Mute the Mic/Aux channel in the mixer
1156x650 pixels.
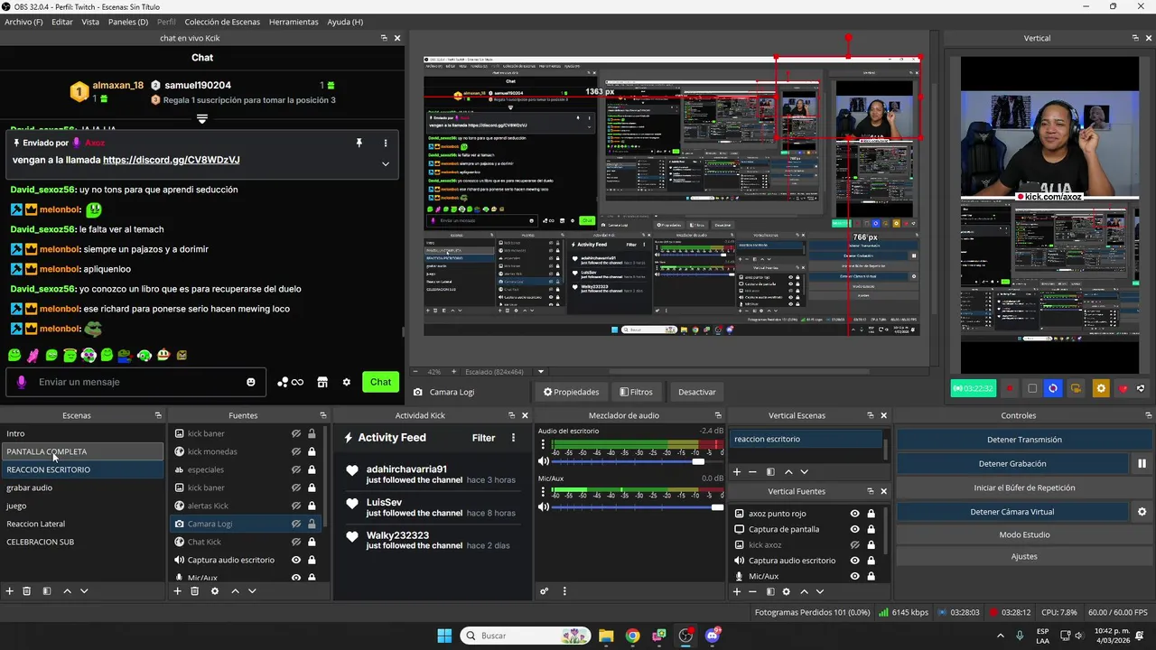pos(544,507)
